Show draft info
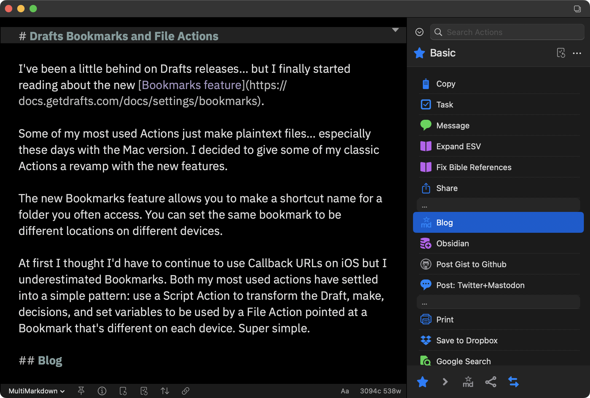The image size is (590, 398). click(102, 391)
